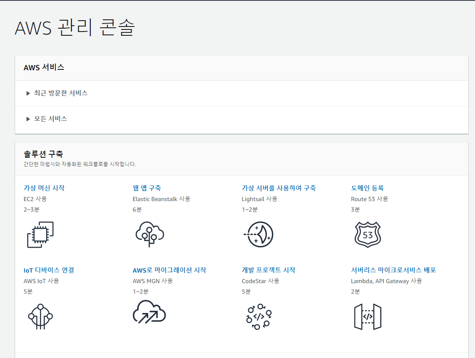Click the Lambda, API Gateway 사용 text

coord(387,281)
